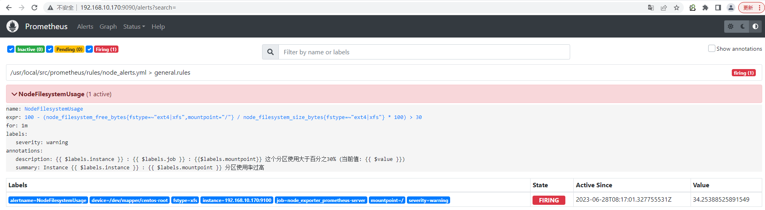
Task: Open NodeFilesystemUsage name link
Action: (x=54, y=109)
